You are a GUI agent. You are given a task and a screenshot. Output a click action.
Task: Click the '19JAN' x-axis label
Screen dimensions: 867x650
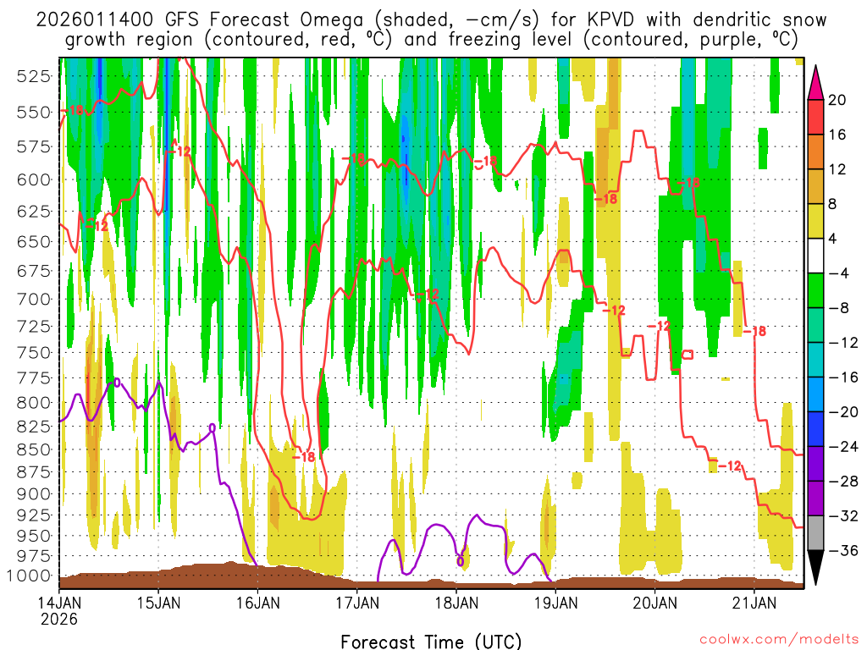[x=555, y=603]
